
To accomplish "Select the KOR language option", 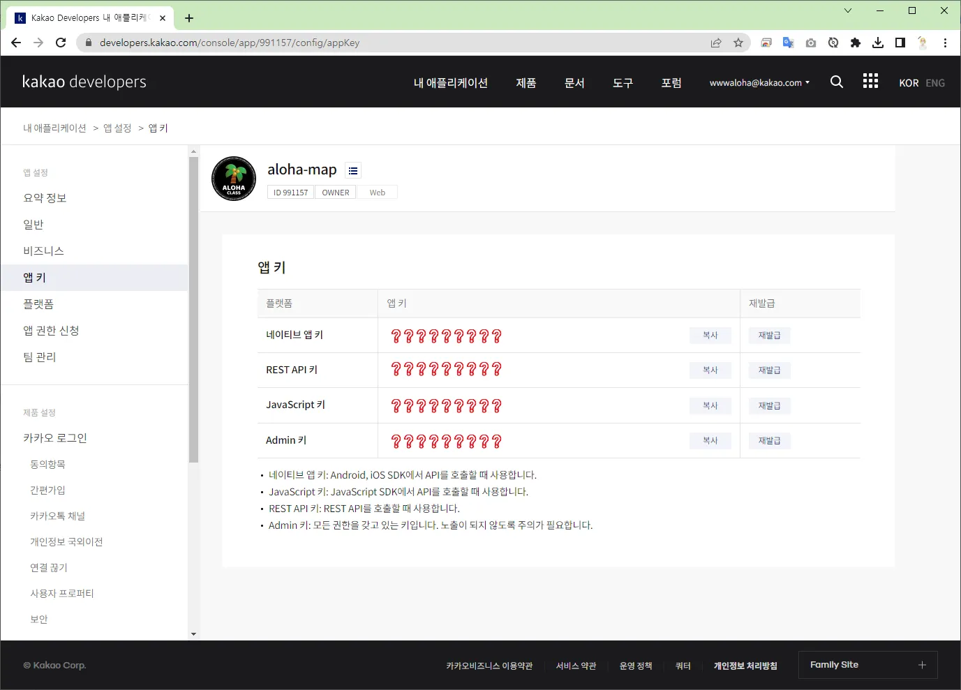I will pyautogui.click(x=909, y=83).
